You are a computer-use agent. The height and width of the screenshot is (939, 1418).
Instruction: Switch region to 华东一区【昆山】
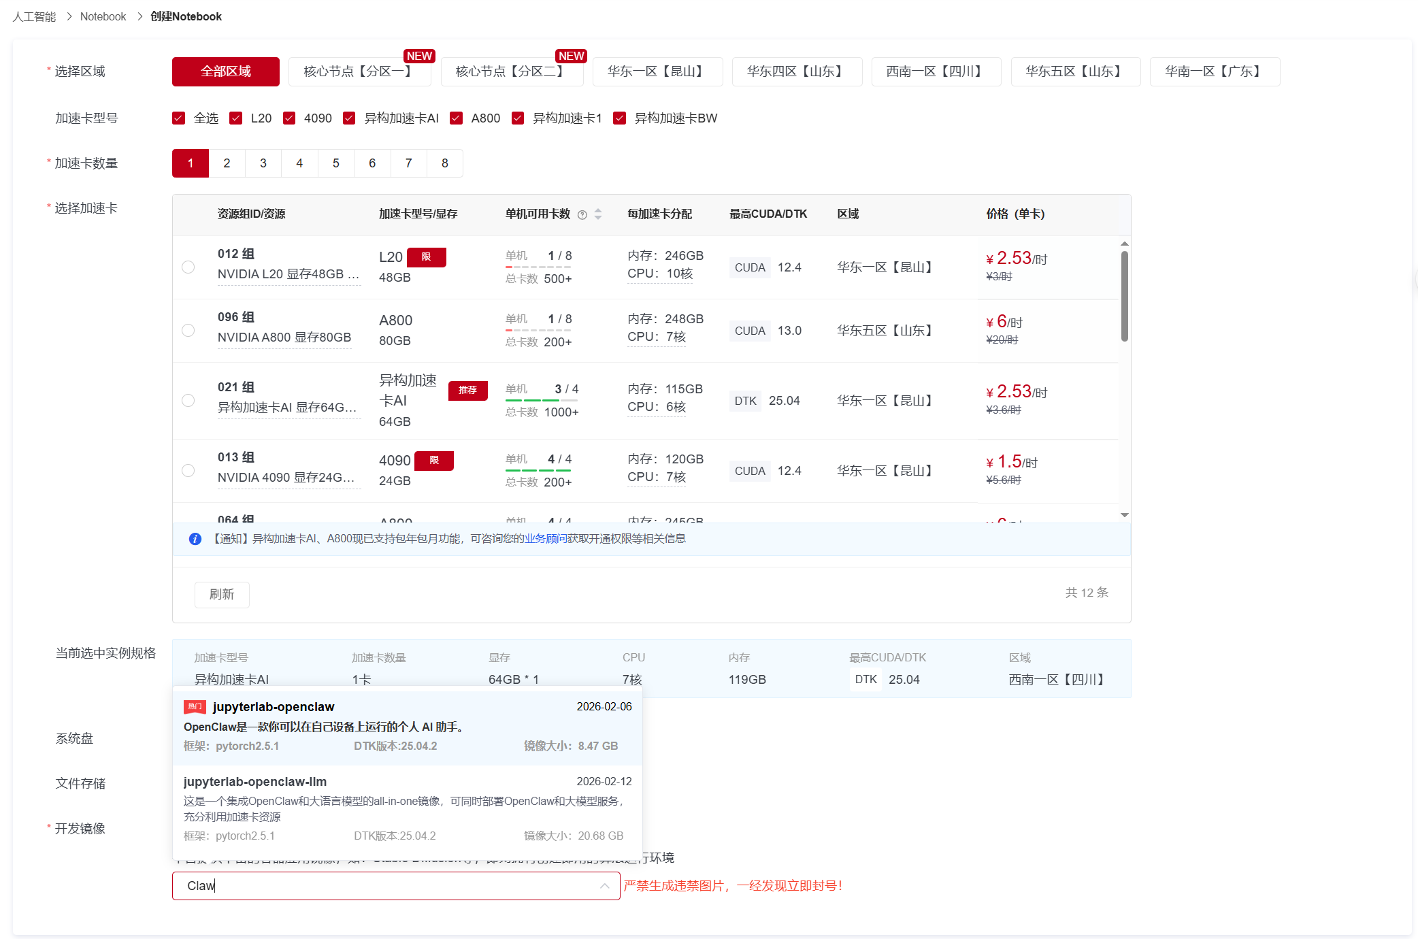657,71
